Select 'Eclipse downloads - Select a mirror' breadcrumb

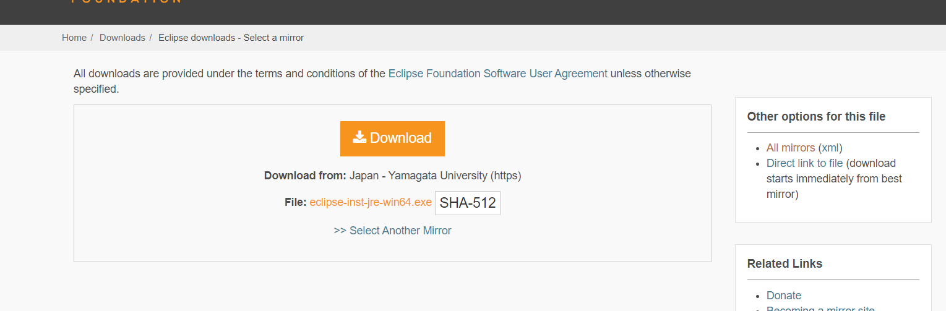click(231, 38)
